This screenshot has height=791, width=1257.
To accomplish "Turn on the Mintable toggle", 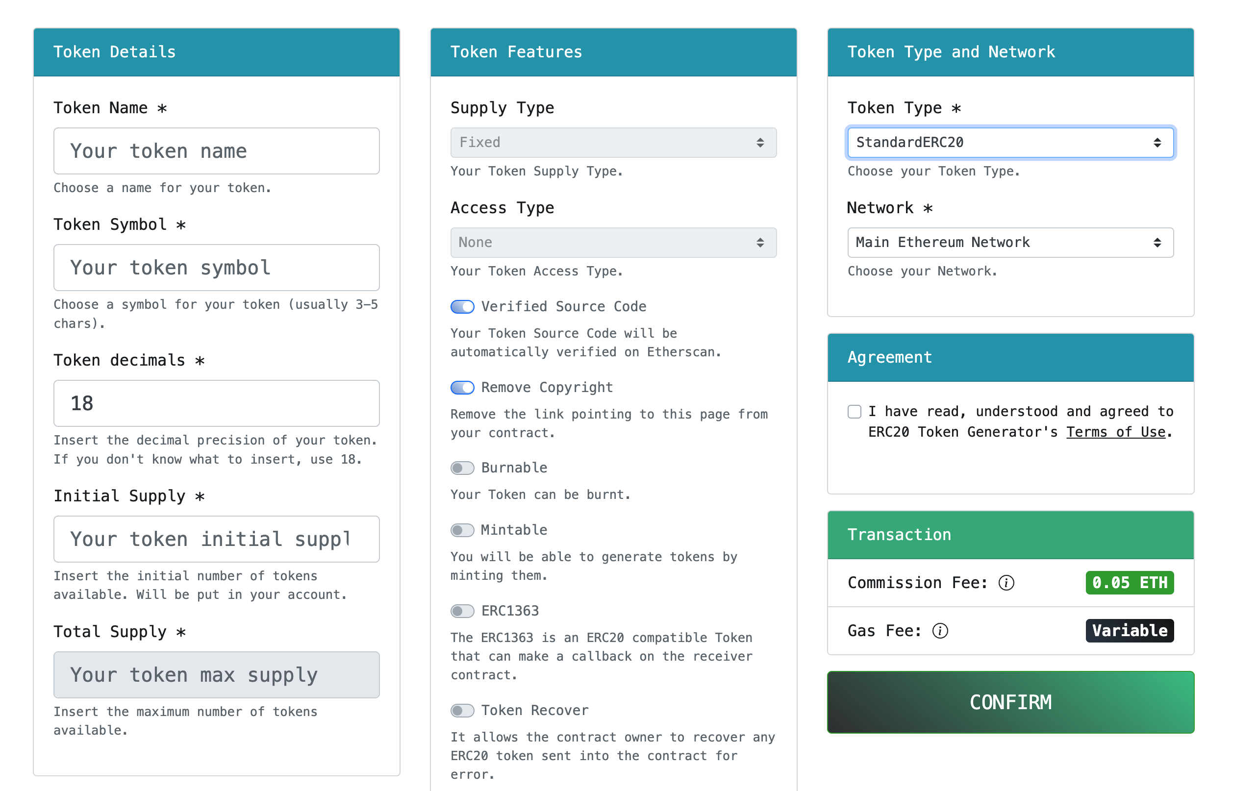I will (x=462, y=530).
